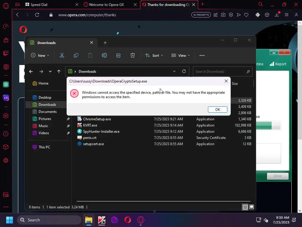Expand the address bar history dropdown

point(174,71)
